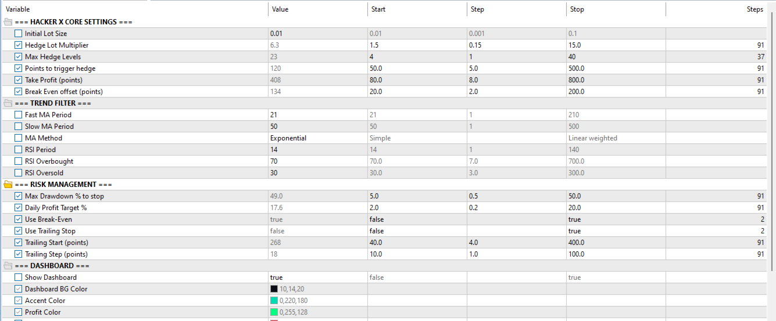This screenshot has height=321, width=776.
Task: Uncheck Hedge Lot Multiplier optimization
Action: click(19, 45)
